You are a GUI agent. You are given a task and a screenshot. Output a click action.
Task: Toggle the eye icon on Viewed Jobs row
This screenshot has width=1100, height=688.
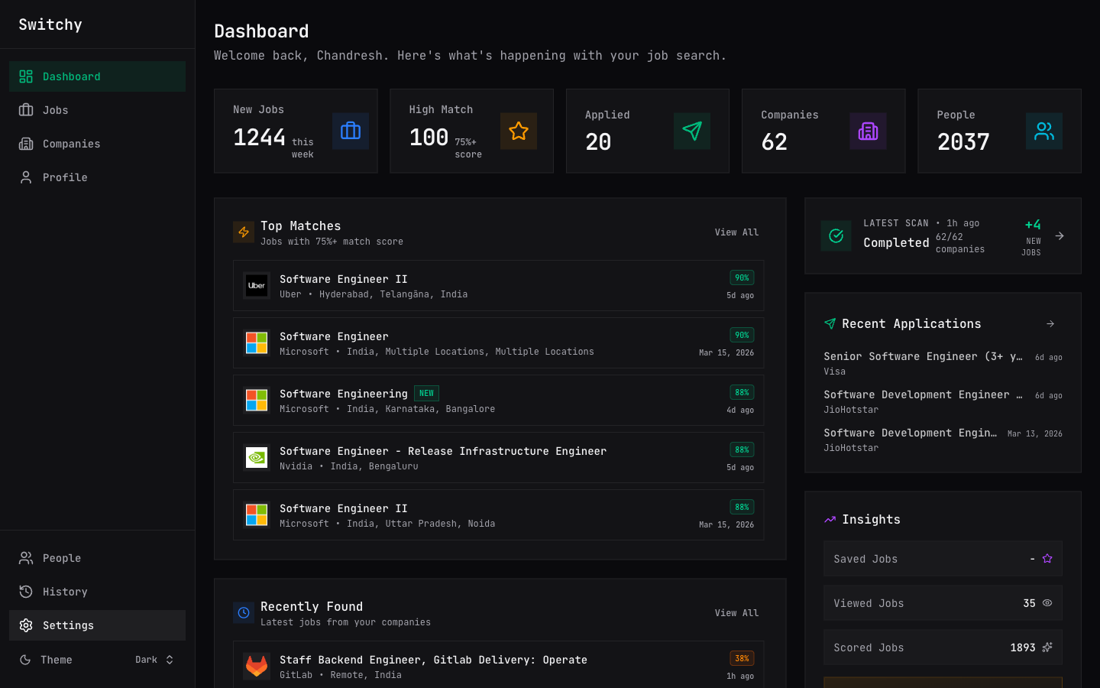(x=1047, y=603)
